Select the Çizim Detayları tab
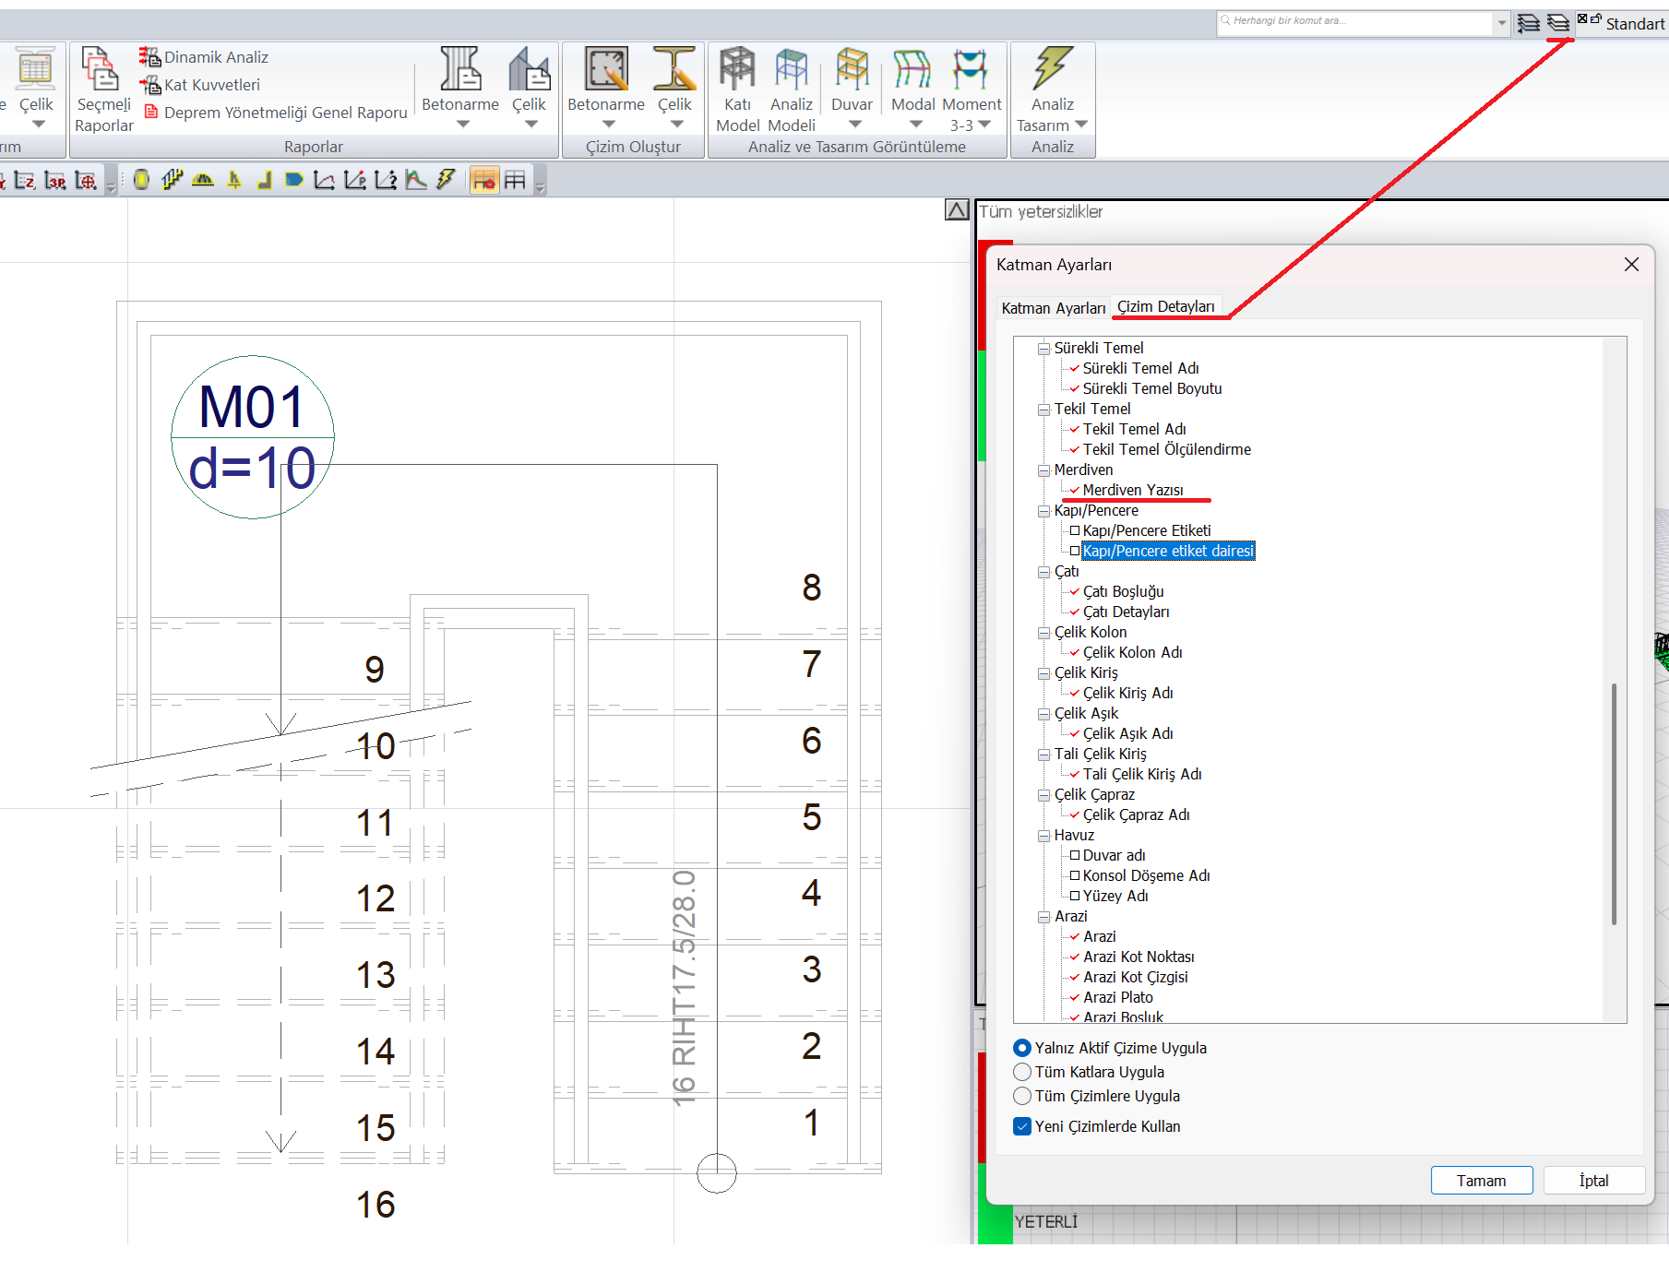 (x=1165, y=306)
